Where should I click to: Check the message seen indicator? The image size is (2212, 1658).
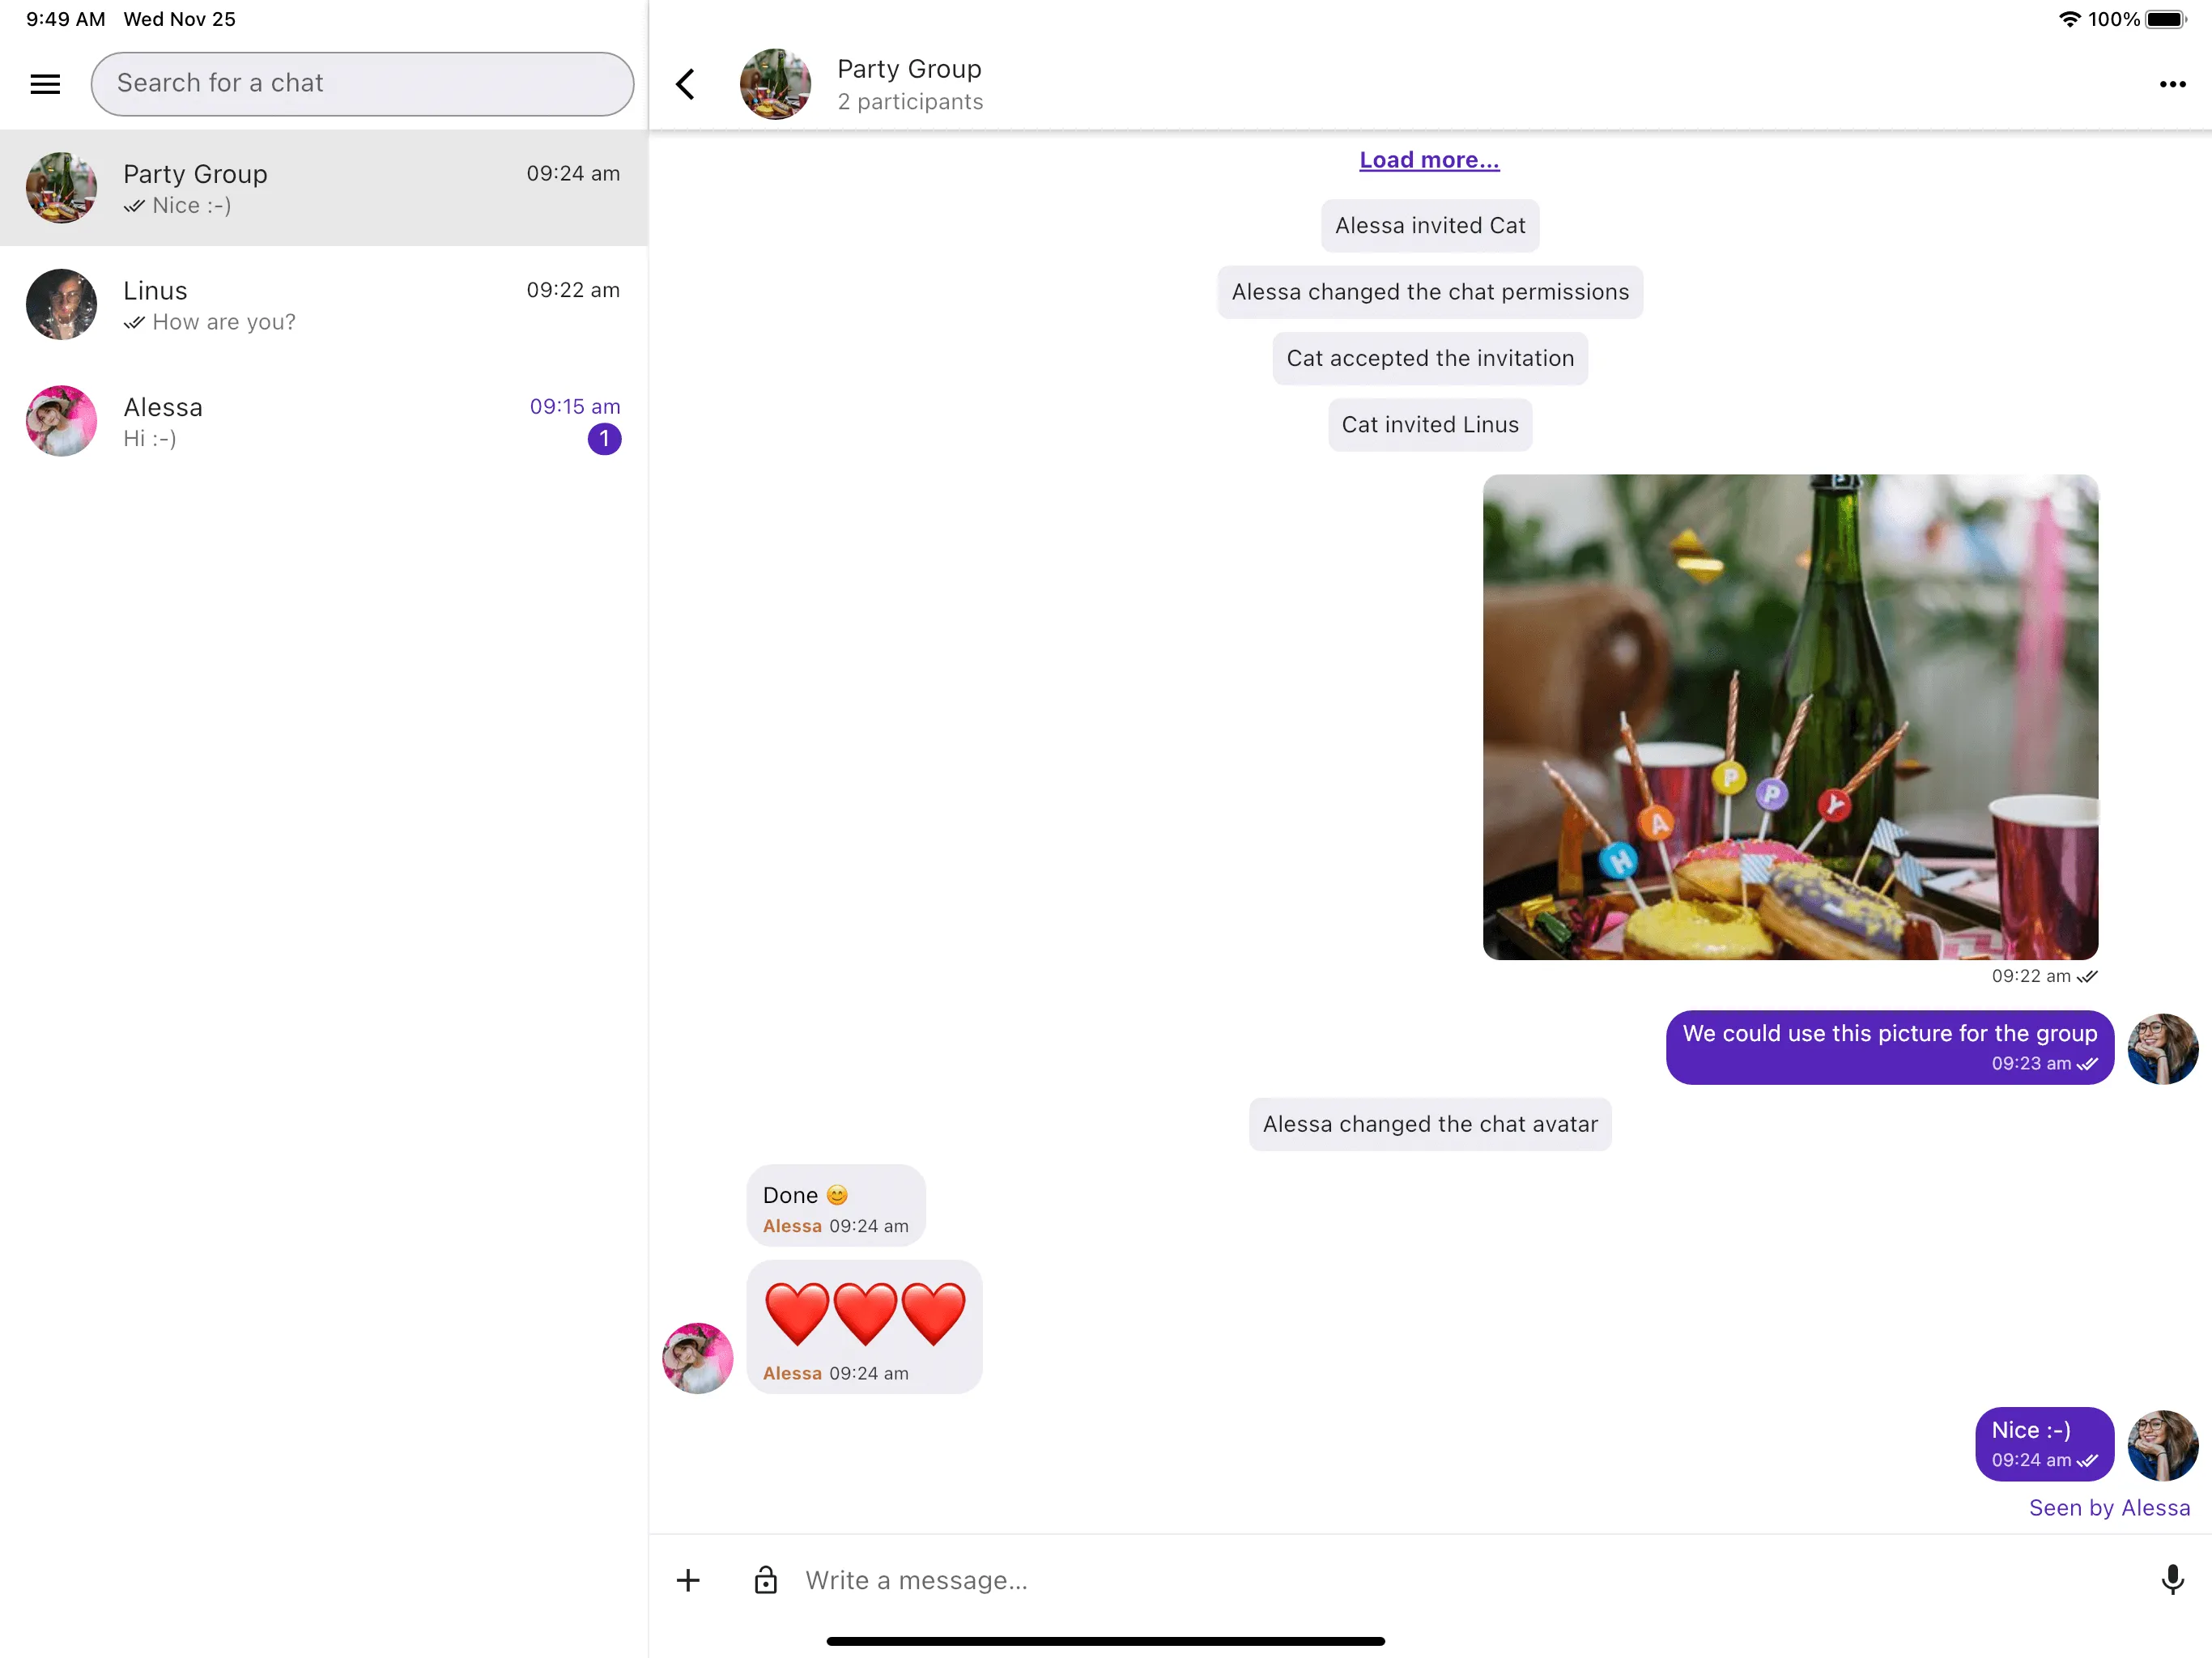2109,1507
